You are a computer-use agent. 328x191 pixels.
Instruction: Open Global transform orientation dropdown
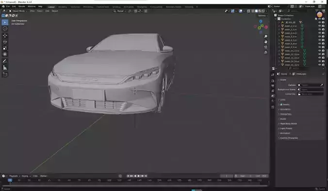(120, 11)
